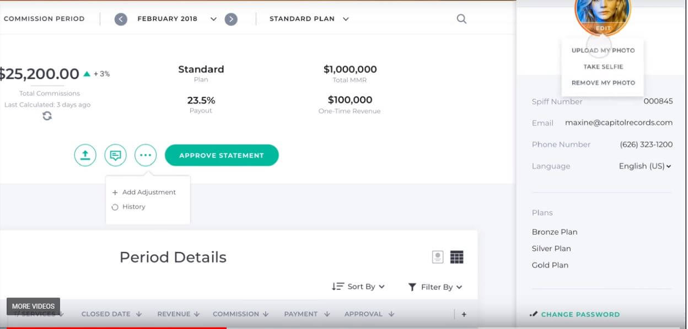688x329 pixels.
Task: Click the Spiff Number 000845 value
Action: click(x=658, y=101)
